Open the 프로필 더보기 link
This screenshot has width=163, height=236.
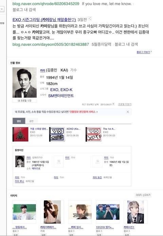pos(125,104)
